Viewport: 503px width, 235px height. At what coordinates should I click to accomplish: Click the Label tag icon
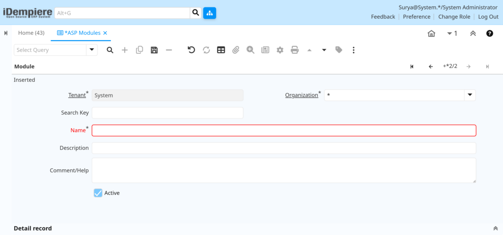[x=339, y=50]
